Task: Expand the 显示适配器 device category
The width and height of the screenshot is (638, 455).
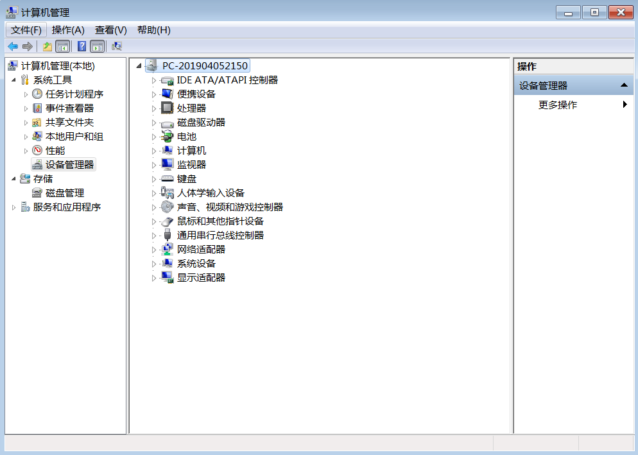Action: 153,278
